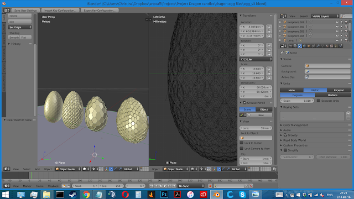Open the World properties tab icon
354x199 pixels.
(x=304, y=46)
